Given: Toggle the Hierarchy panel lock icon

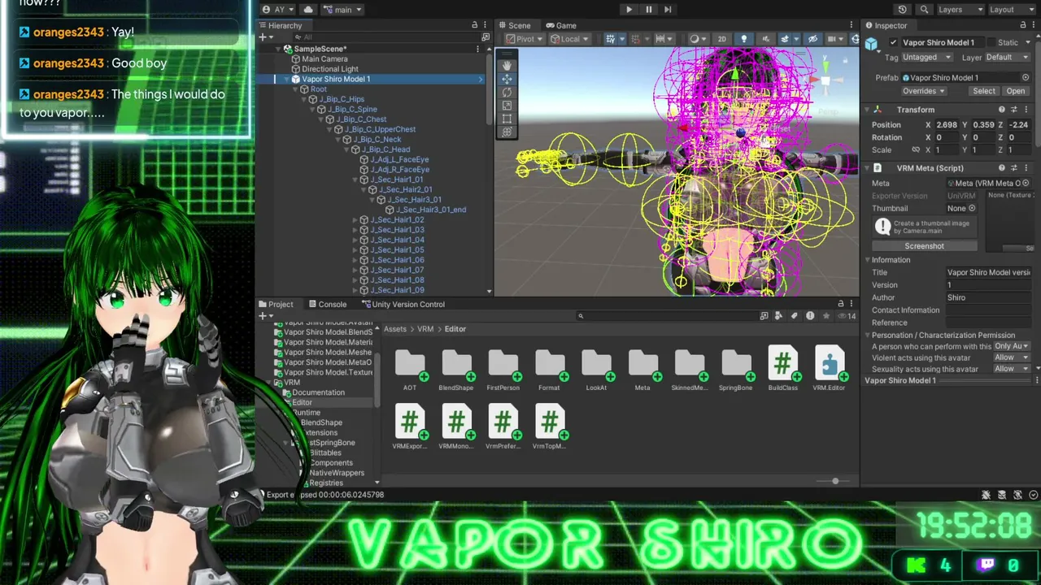Looking at the screenshot, I should pos(475,25).
